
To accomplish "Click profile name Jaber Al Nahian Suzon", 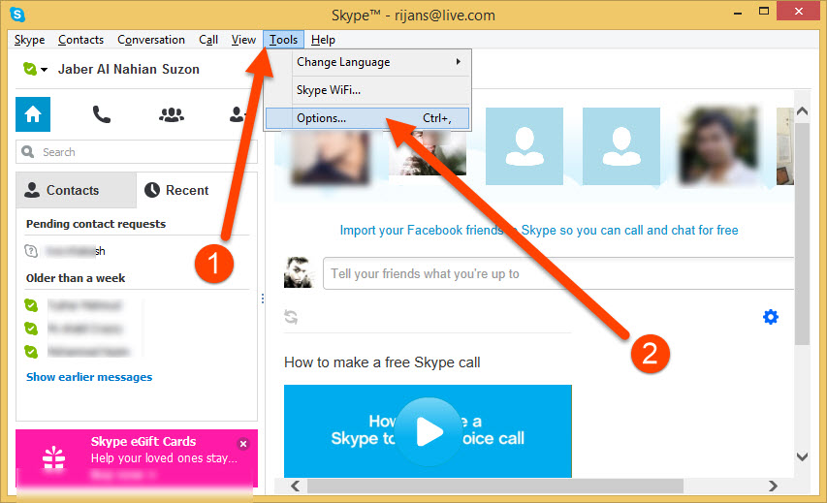I will (x=129, y=69).
